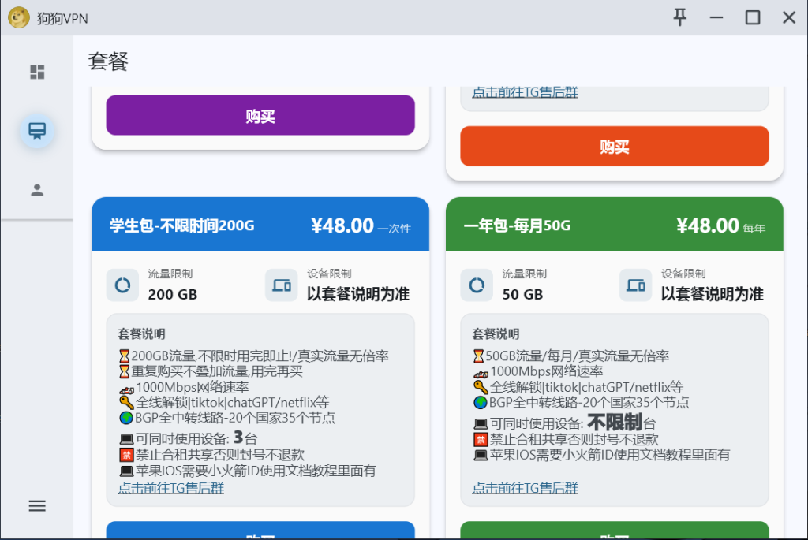
Task: Click the orange 购买 button
Action: (614, 146)
